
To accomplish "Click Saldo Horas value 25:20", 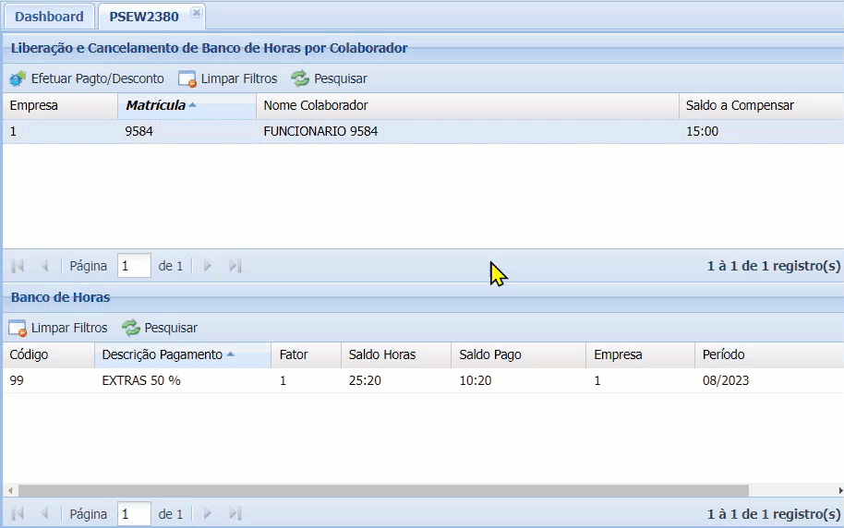I will (365, 380).
